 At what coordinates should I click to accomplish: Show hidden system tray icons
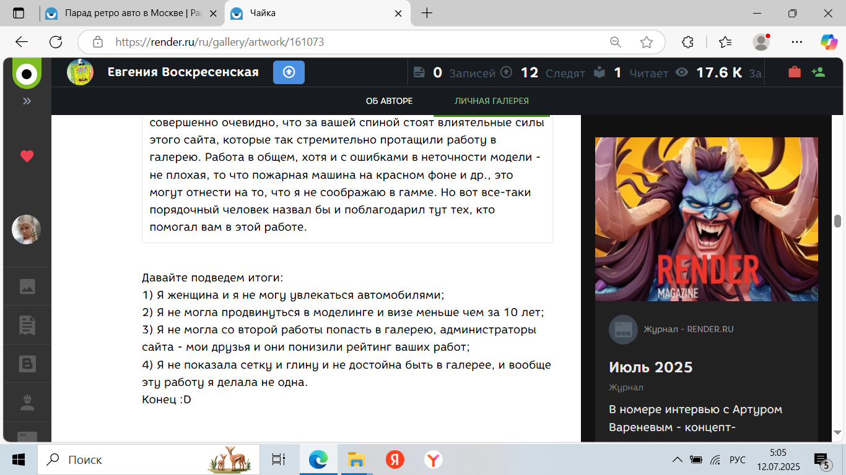click(678, 460)
